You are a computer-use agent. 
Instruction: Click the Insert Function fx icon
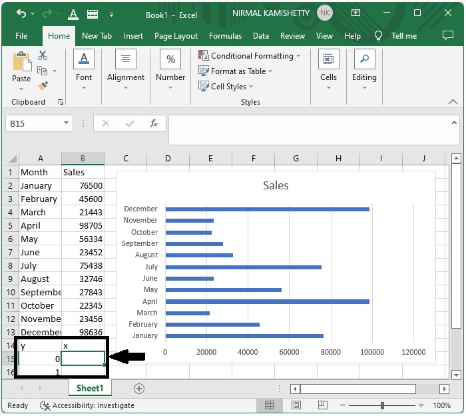pyautogui.click(x=153, y=123)
